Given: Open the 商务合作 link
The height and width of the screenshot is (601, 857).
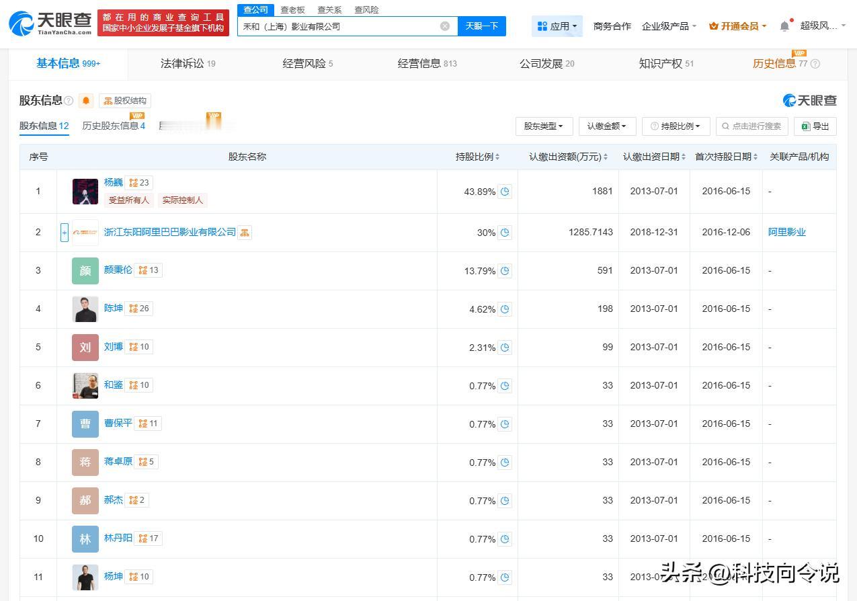Looking at the screenshot, I should 612,26.
